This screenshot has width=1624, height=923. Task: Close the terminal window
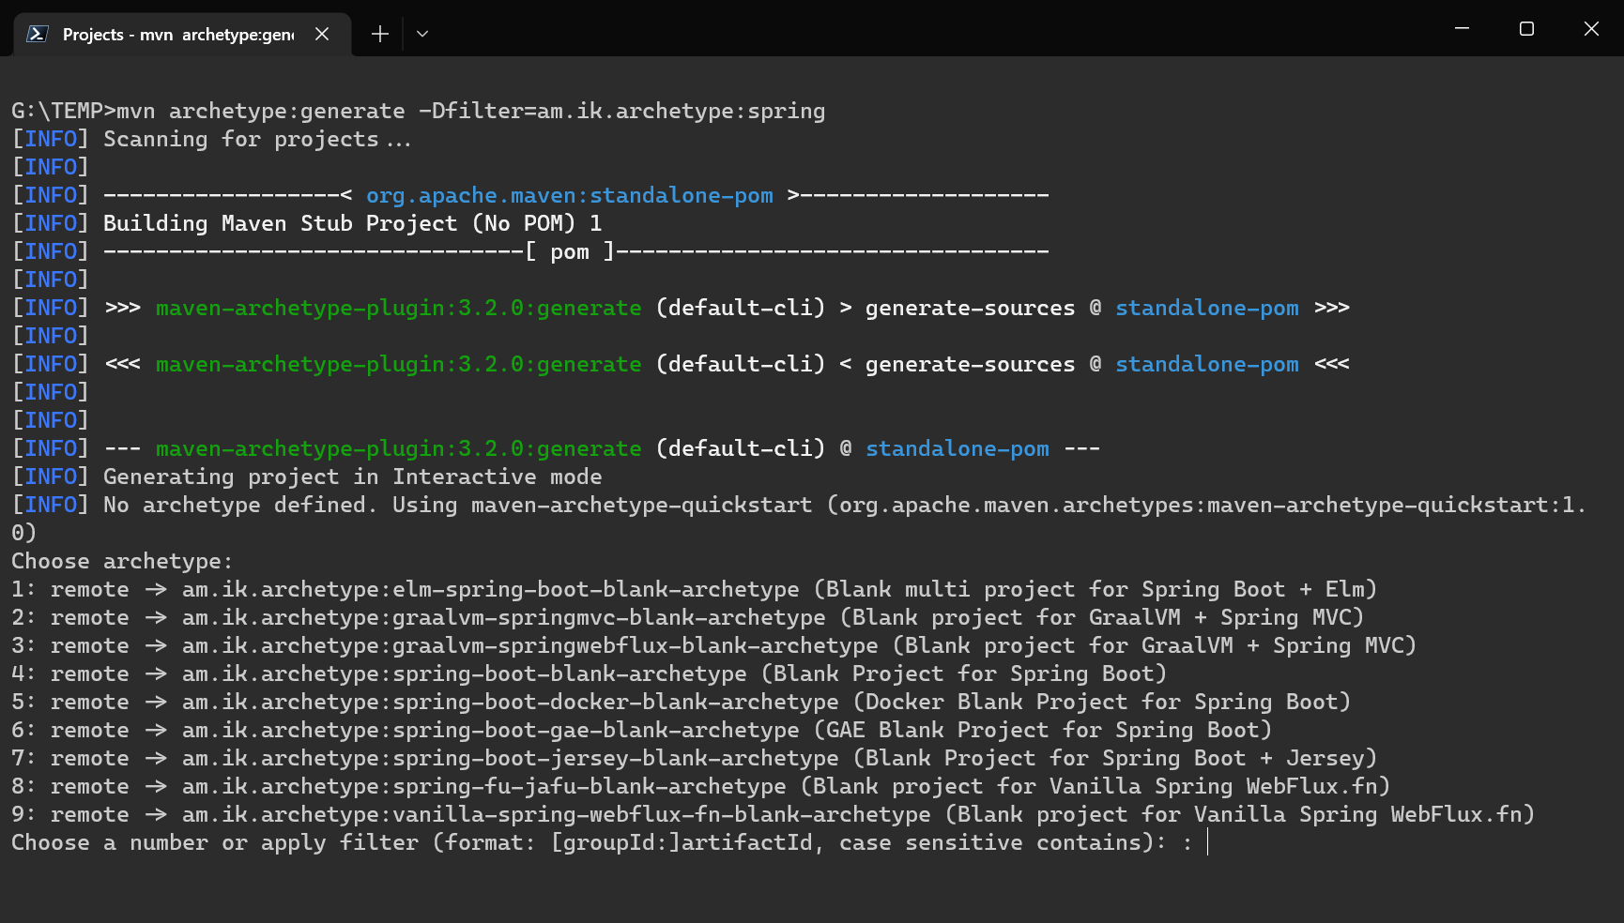[1591, 28]
